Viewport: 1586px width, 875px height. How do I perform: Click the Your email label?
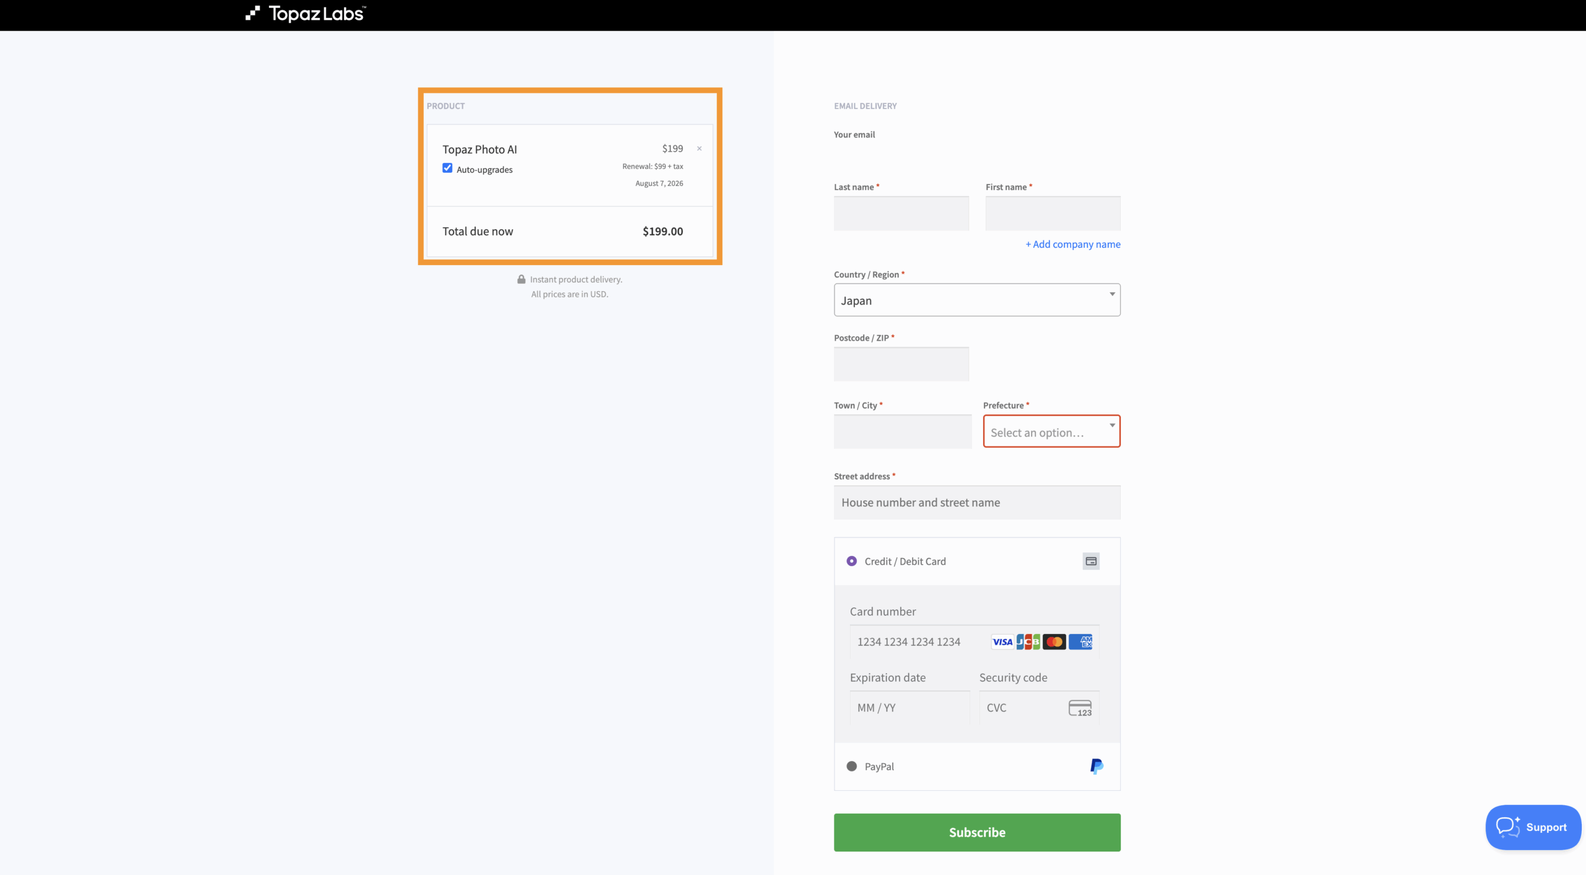click(854, 134)
